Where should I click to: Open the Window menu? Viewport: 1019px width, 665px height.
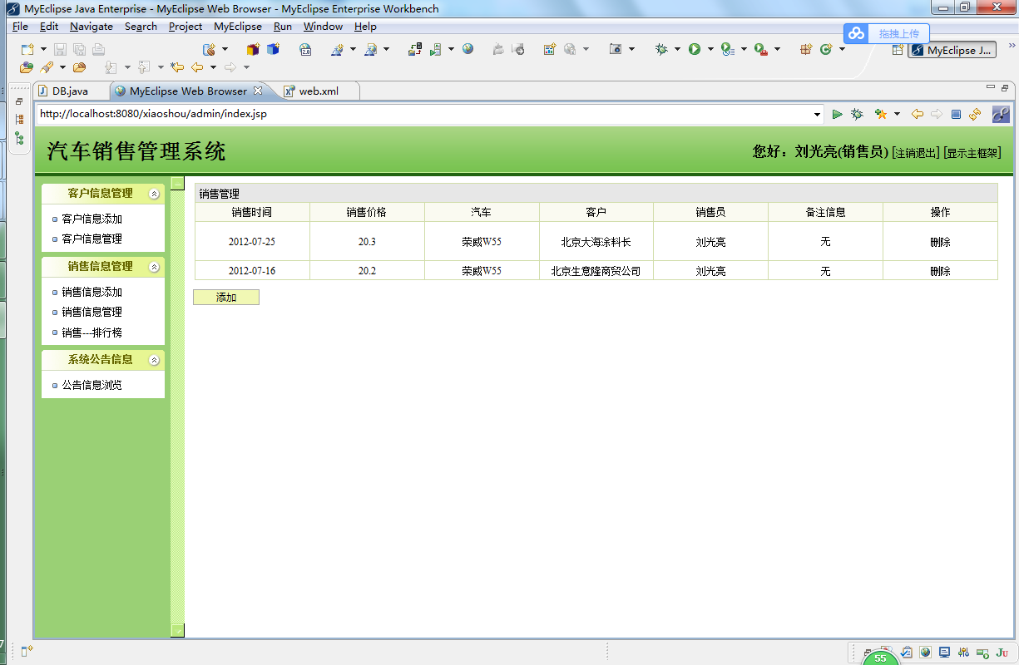pyautogui.click(x=324, y=27)
